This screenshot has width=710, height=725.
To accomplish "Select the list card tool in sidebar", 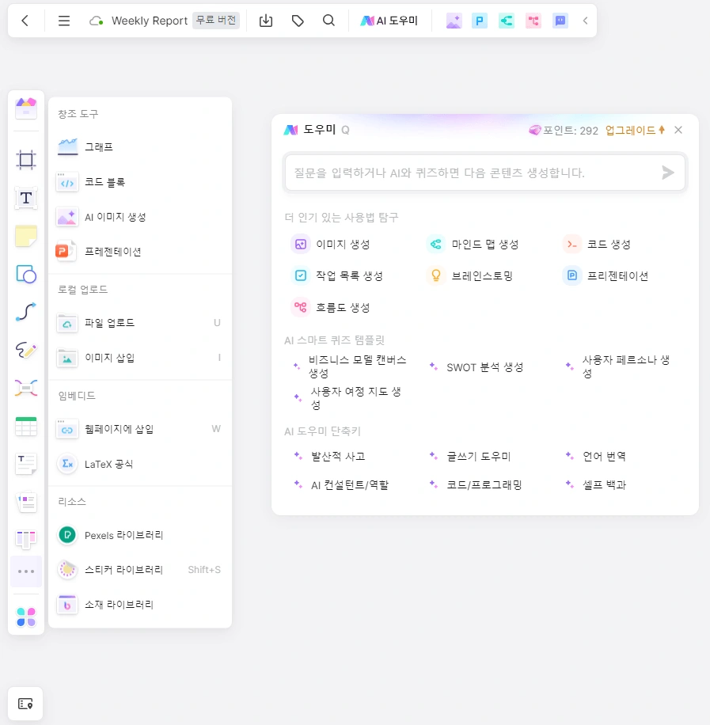I will (x=26, y=502).
